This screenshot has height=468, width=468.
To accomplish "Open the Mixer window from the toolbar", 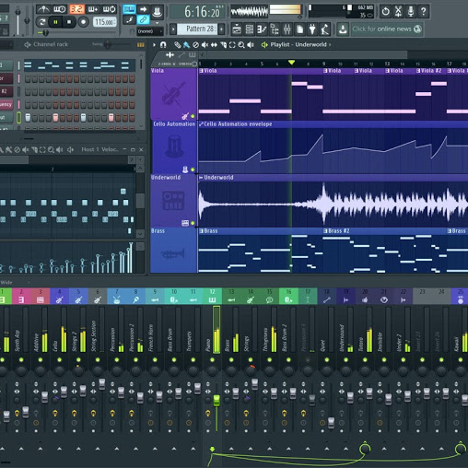I will [287, 29].
